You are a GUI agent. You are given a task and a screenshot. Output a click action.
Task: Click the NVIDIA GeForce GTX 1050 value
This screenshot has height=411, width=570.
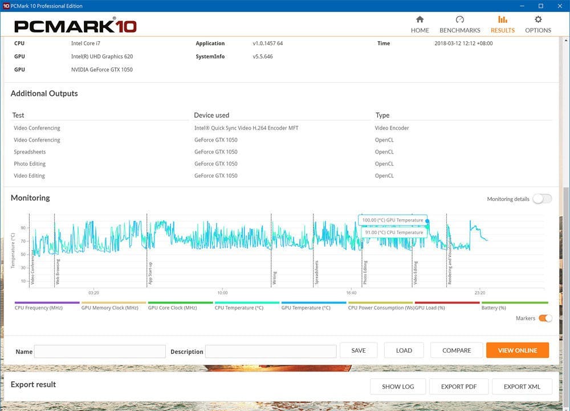click(x=102, y=70)
